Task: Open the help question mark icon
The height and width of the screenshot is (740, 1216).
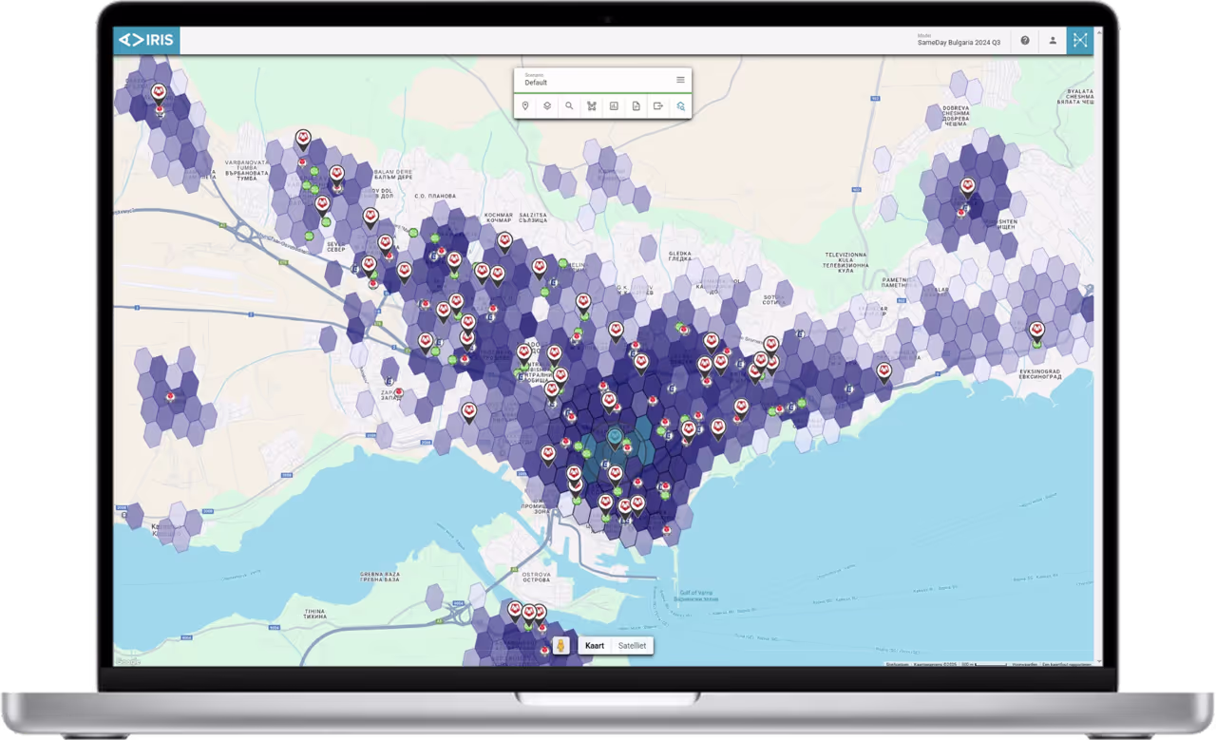Action: click(1025, 41)
